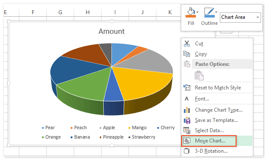Click the brown Pineapple pie slice
267x160 pixels.
pyautogui.click(x=89, y=54)
